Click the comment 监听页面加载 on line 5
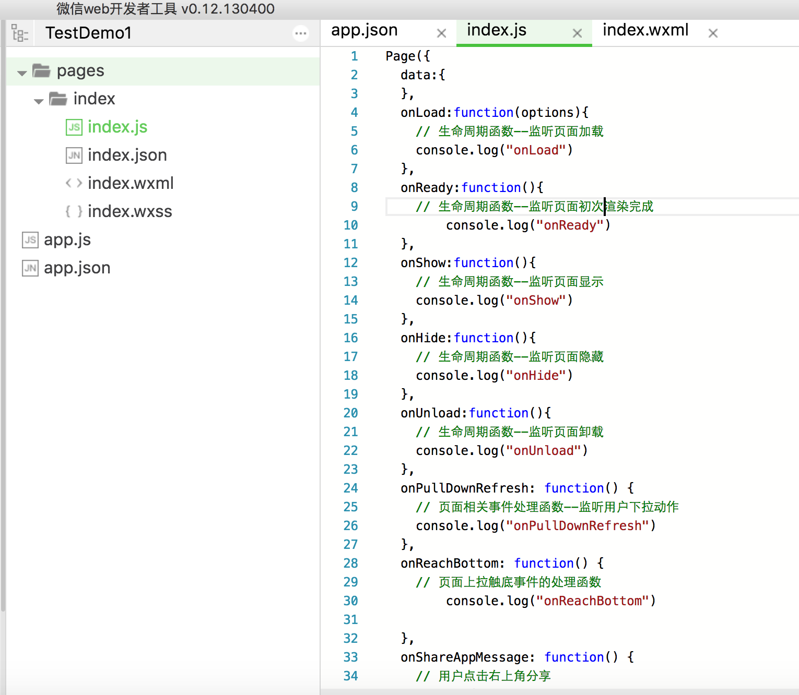799x695 pixels. click(566, 131)
